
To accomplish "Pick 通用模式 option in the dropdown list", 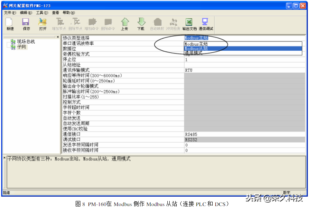I will click(194, 53).
